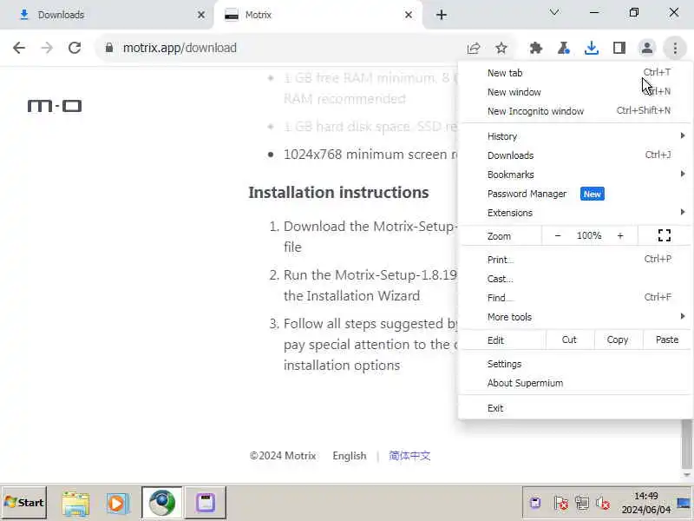Select Print... in the menu

pos(575,260)
